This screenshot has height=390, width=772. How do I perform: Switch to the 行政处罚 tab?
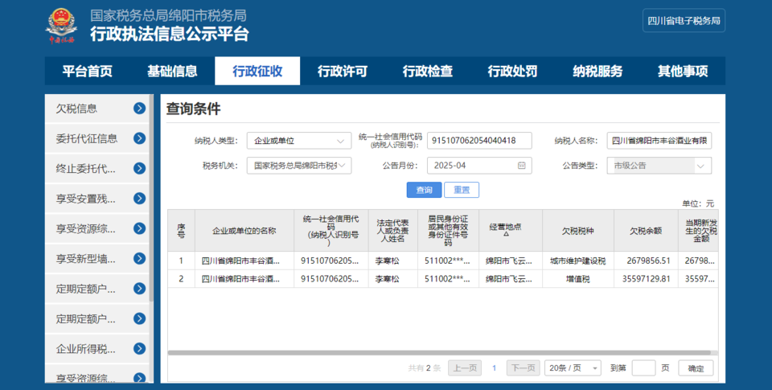(512, 72)
